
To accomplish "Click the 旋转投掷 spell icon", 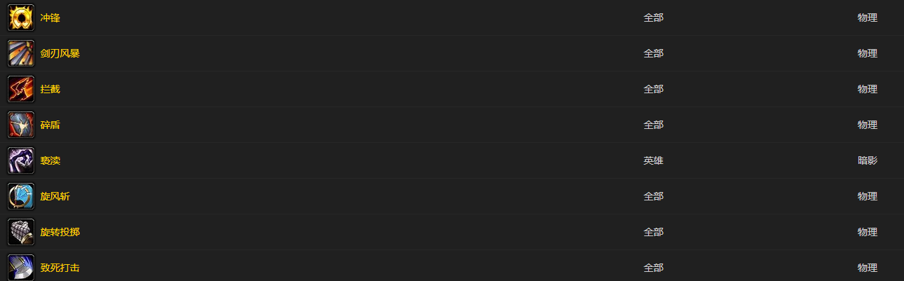I will [x=21, y=232].
